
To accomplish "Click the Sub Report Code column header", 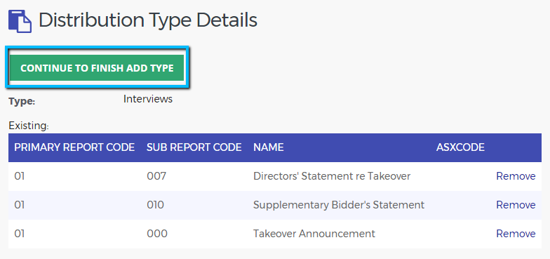I will [194, 147].
